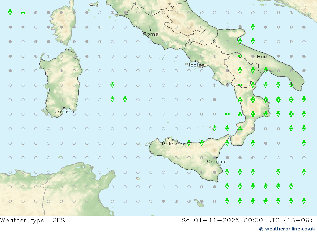Image resolution: width=317 pixels, height=232 pixels.
Task: Click the Bari city label
Action: click(262, 57)
